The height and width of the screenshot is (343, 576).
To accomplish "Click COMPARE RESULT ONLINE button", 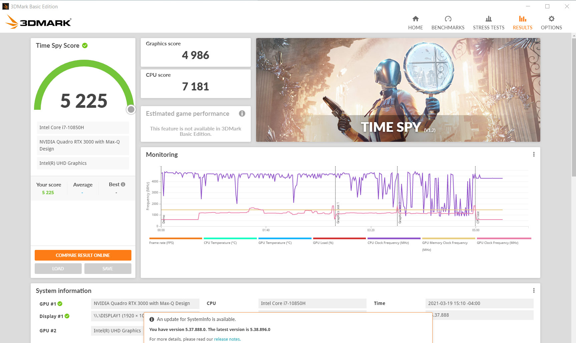I will [83, 255].
